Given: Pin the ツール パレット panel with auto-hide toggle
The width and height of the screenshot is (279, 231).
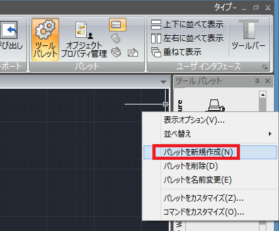Looking at the screenshot, I should tap(257, 81).
